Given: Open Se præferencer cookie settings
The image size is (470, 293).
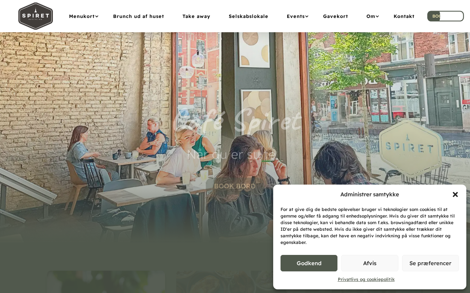Looking at the screenshot, I should [430, 263].
